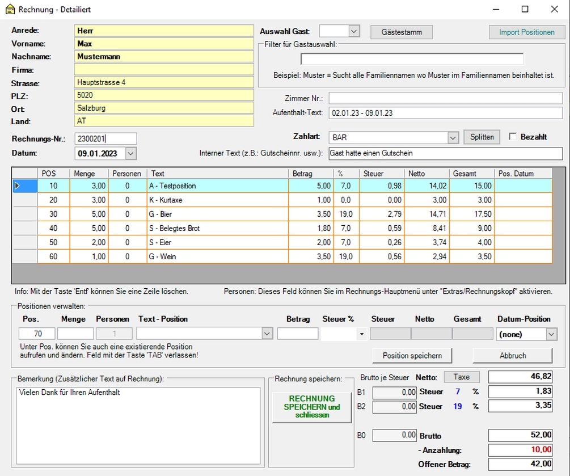This screenshot has width=570, height=476.
Task: Click the Zimmer Nr. input field
Action: [x=445, y=98]
